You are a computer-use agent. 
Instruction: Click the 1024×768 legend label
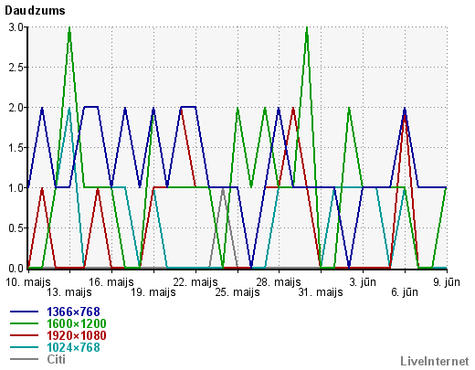coord(73,347)
